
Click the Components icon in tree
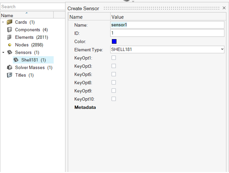(10, 30)
